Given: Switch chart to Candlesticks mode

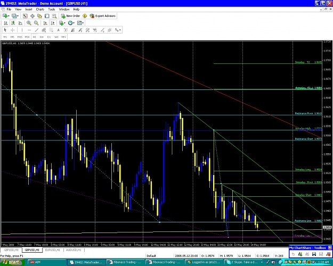Looking at the screenshot, I should (x=13, y=23).
